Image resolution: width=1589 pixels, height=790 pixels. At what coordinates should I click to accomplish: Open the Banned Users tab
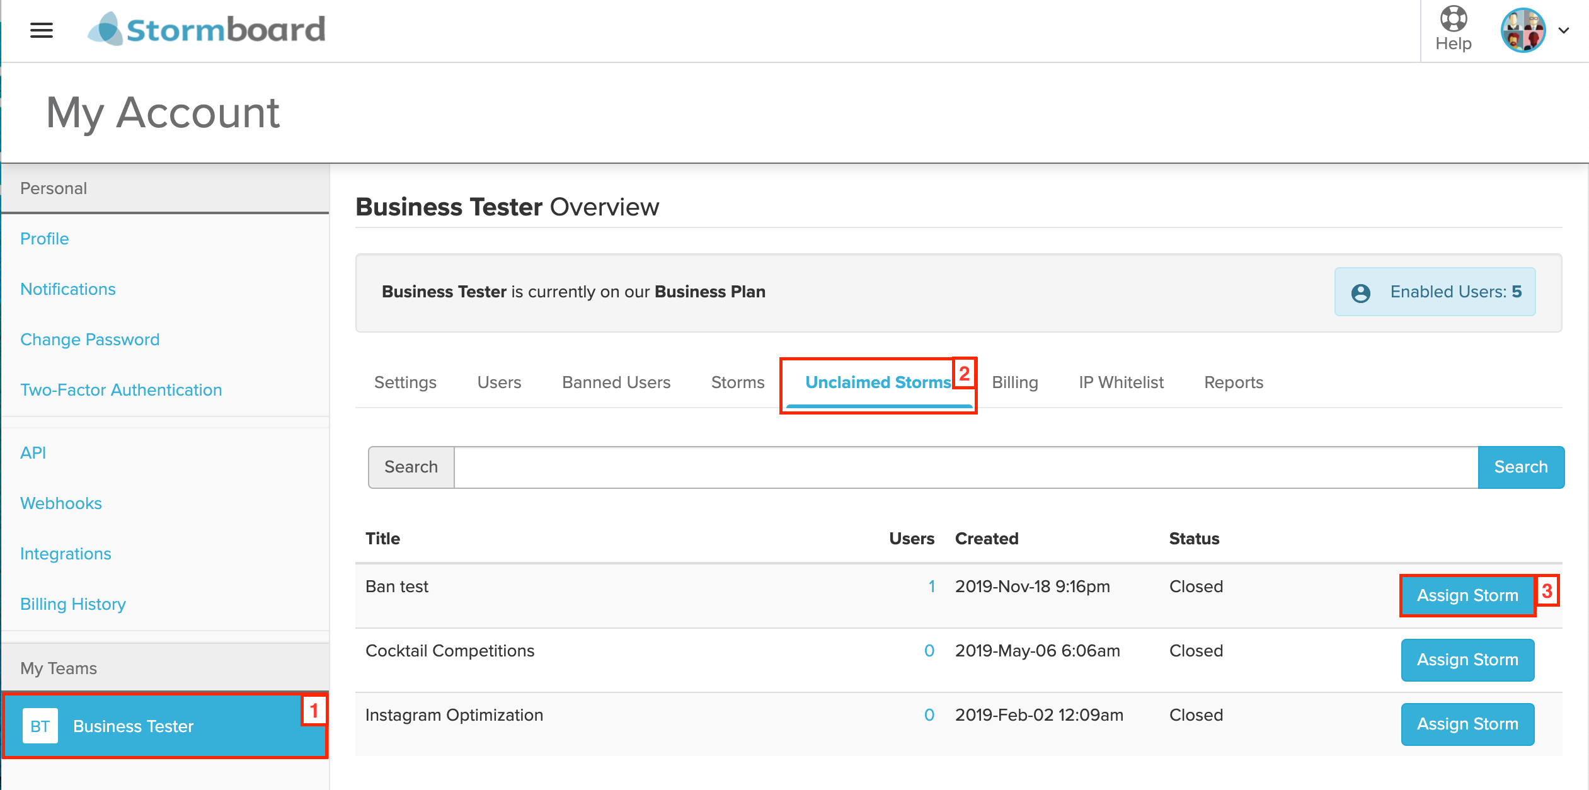(x=616, y=382)
